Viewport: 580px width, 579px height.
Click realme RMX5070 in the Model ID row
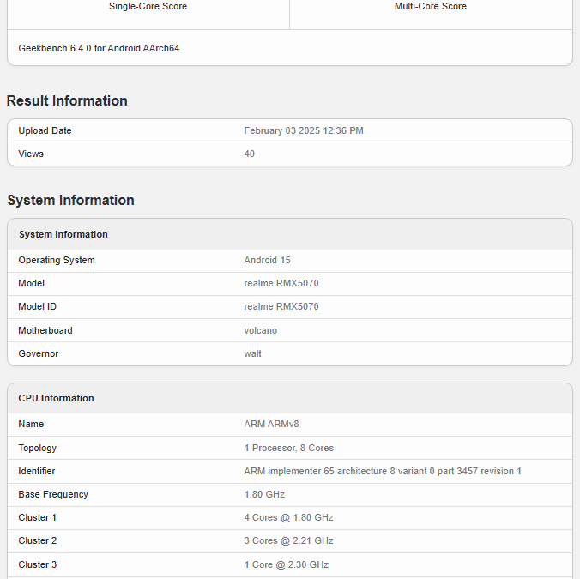coord(281,306)
